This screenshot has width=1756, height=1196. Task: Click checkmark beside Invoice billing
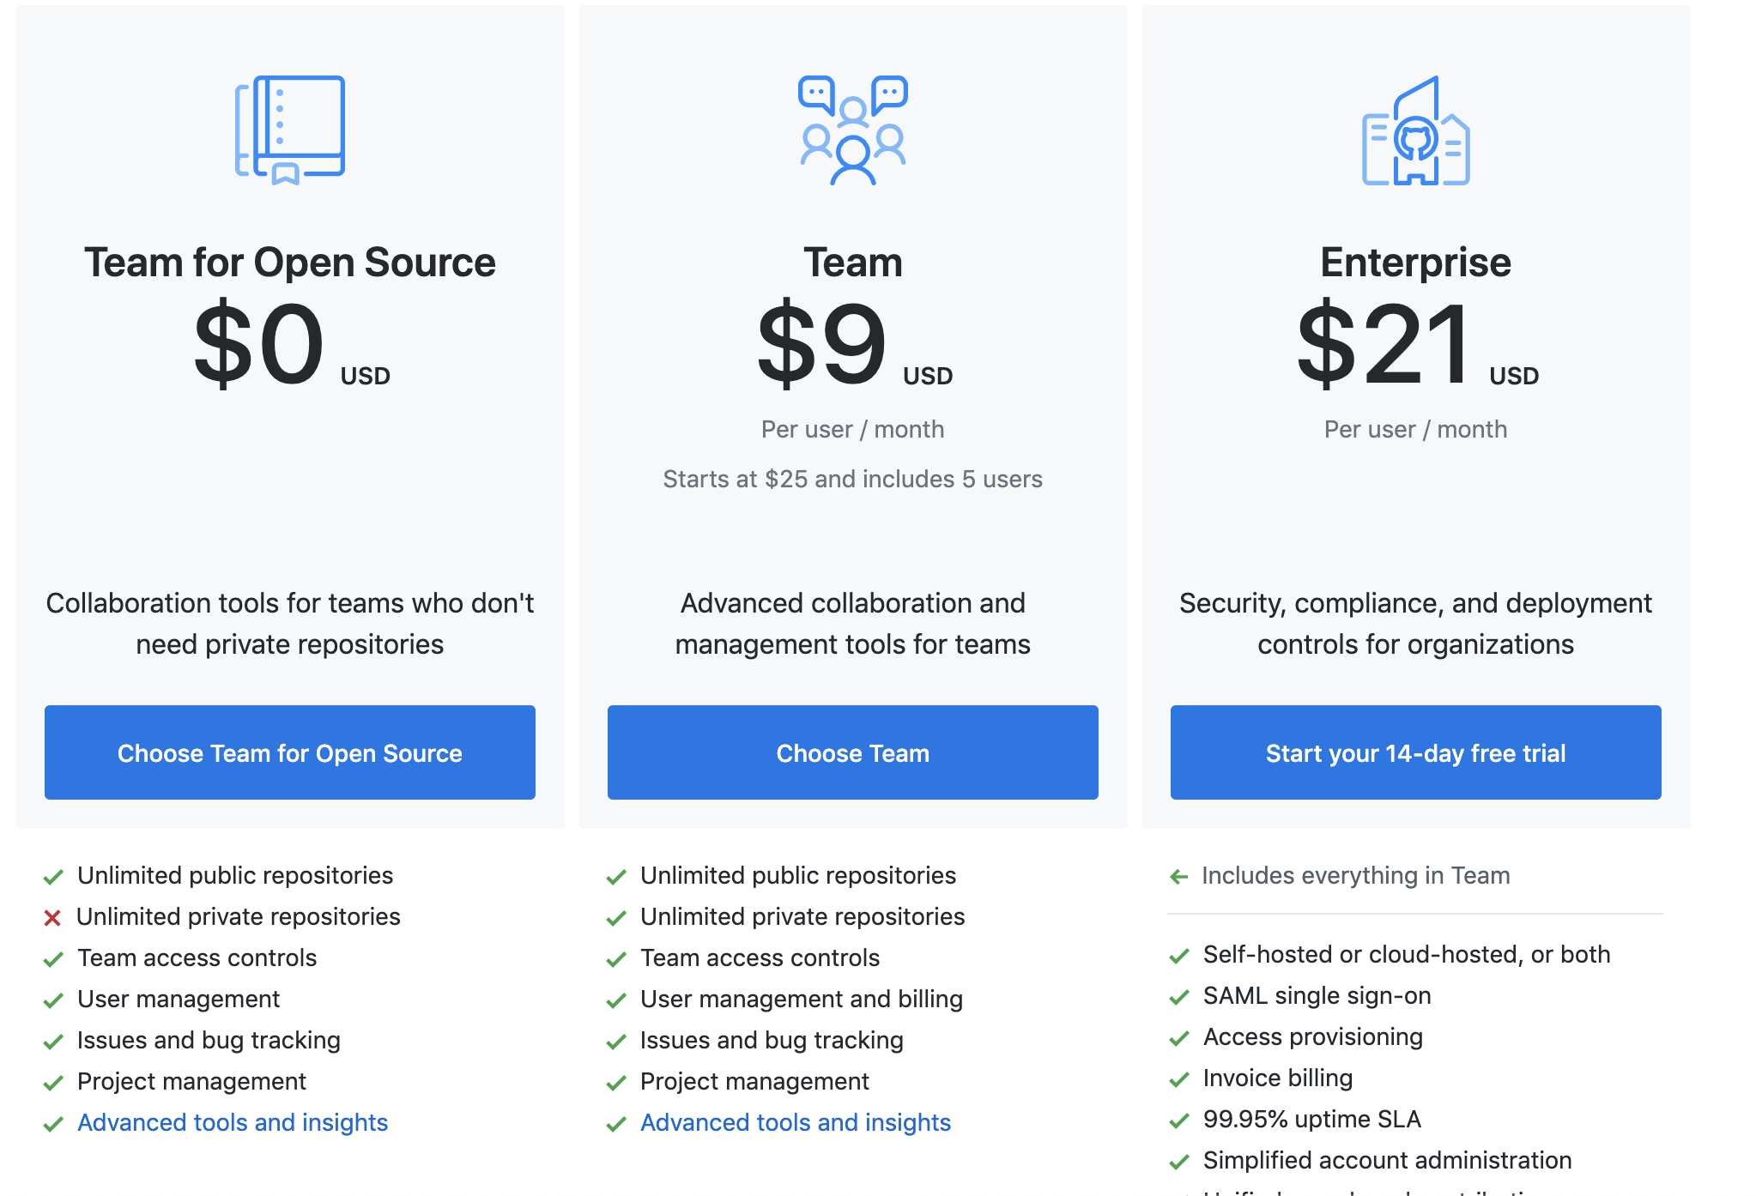(1179, 1079)
